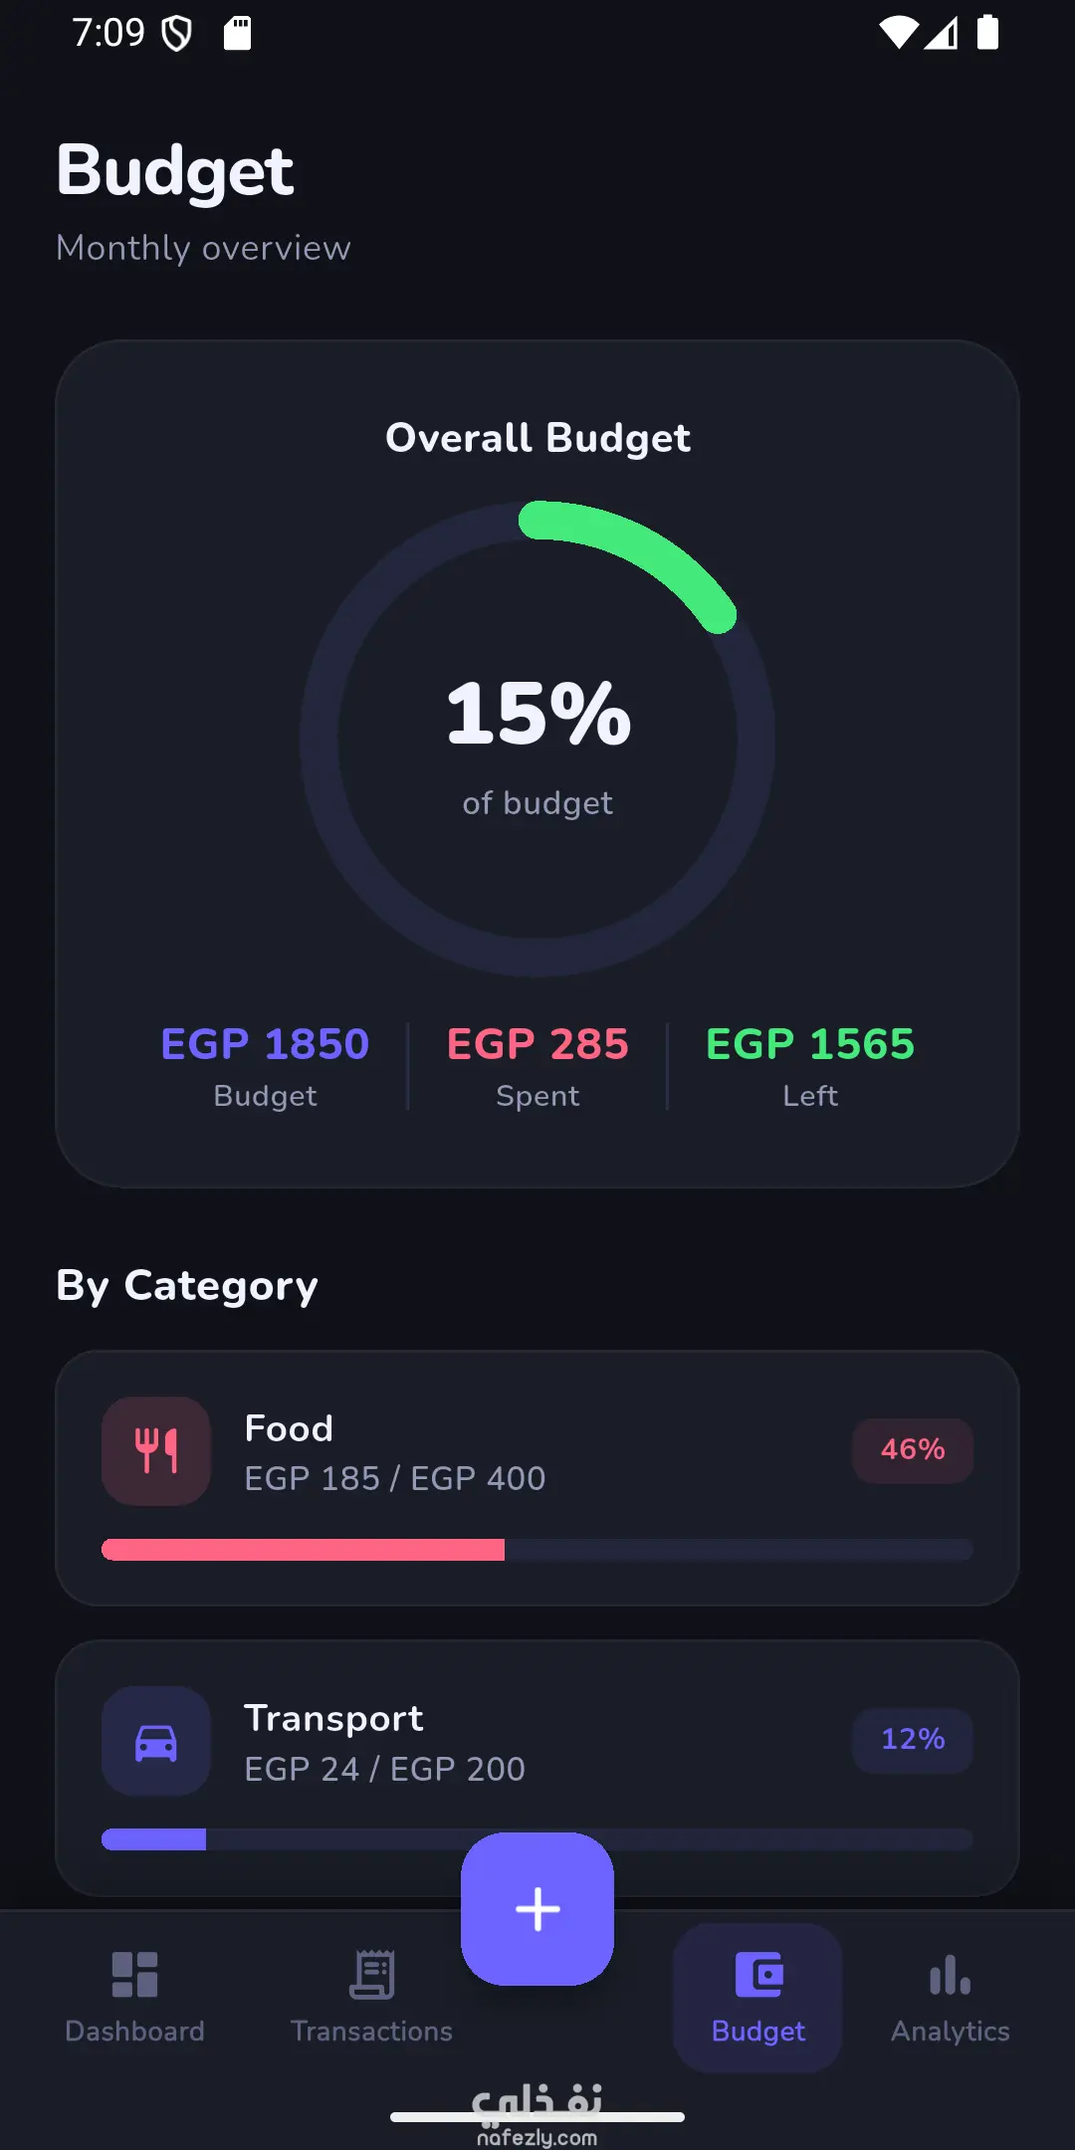Tap the EGP 285 Spent amount
Image resolution: width=1075 pixels, height=2150 pixels.
point(537,1044)
